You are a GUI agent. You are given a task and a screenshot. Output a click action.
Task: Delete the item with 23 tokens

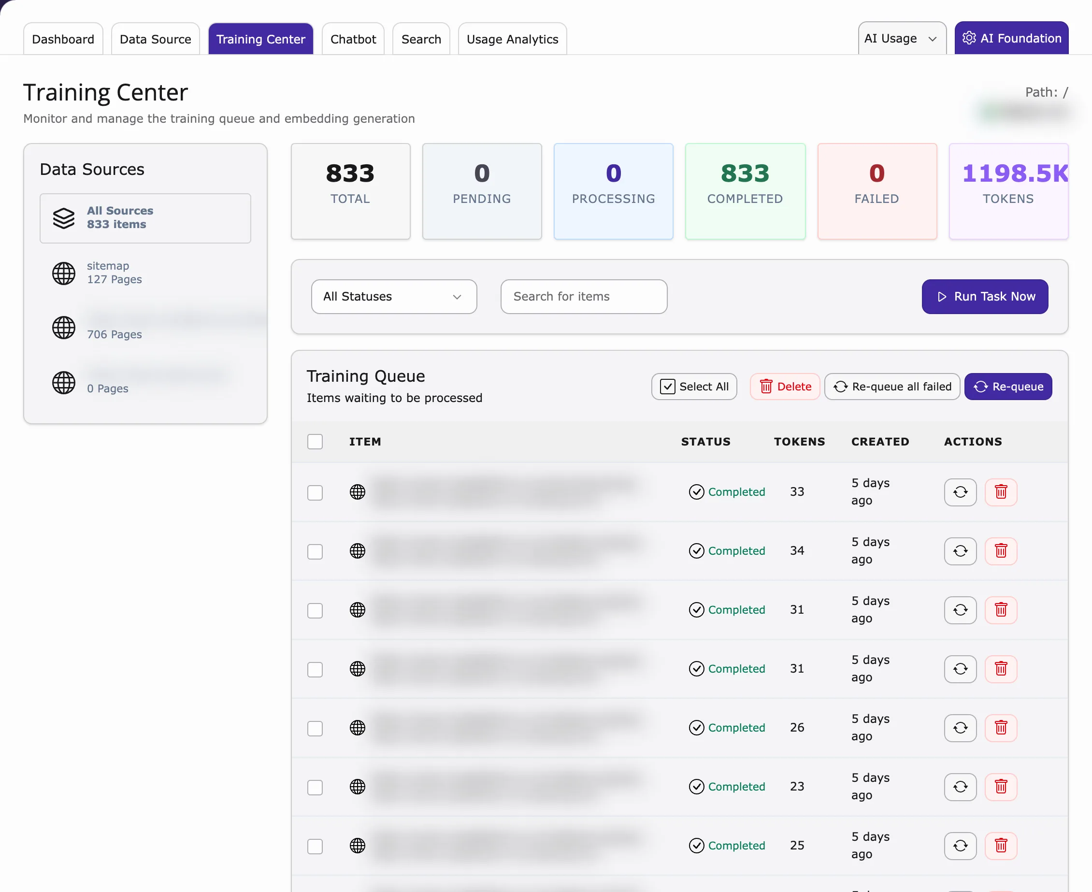pyautogui.click(x=1001, y=787)
